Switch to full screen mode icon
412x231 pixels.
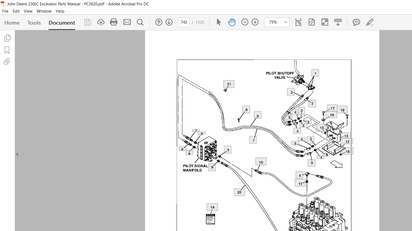click(325, 22)
